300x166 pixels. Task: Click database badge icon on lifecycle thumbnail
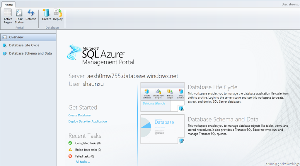pyautogui.click(x=181, y=109)
